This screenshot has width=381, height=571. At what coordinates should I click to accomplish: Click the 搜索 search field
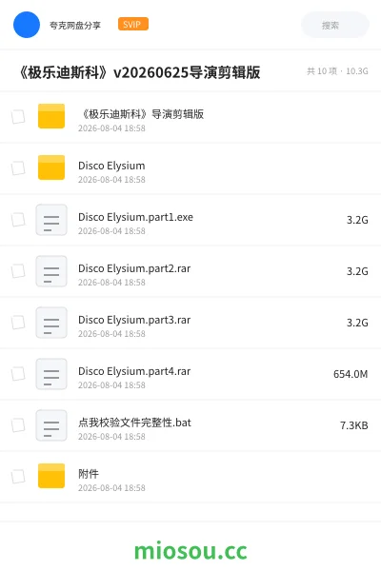click(x=335, y=25)
